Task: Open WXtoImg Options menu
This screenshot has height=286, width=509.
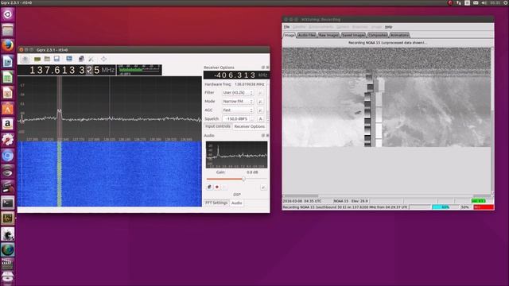Action: click(x=343, y=27)
